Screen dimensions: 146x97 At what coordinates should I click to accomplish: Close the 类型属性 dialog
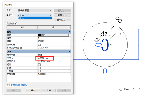[71, 4]
